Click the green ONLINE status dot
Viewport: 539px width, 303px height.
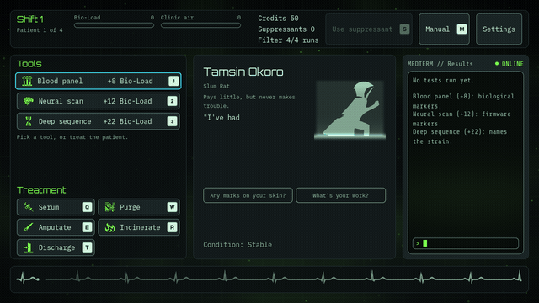coord(497,64)
